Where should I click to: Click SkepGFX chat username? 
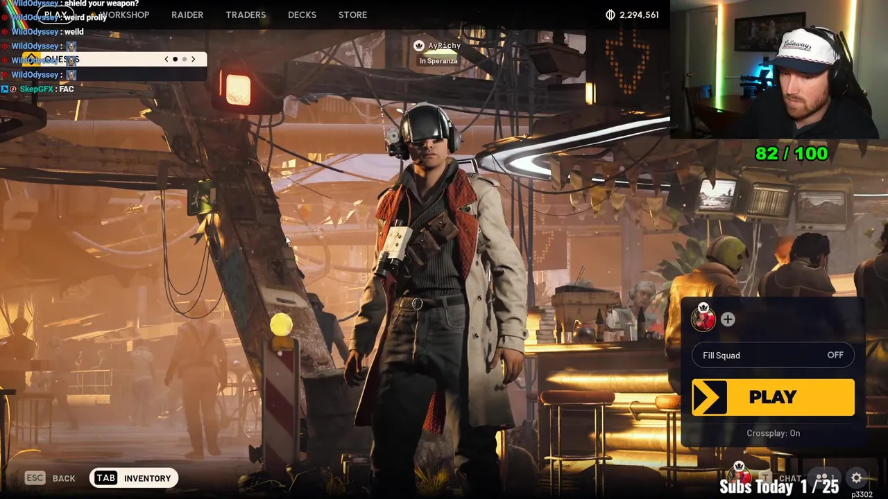[x=37, y=89]
